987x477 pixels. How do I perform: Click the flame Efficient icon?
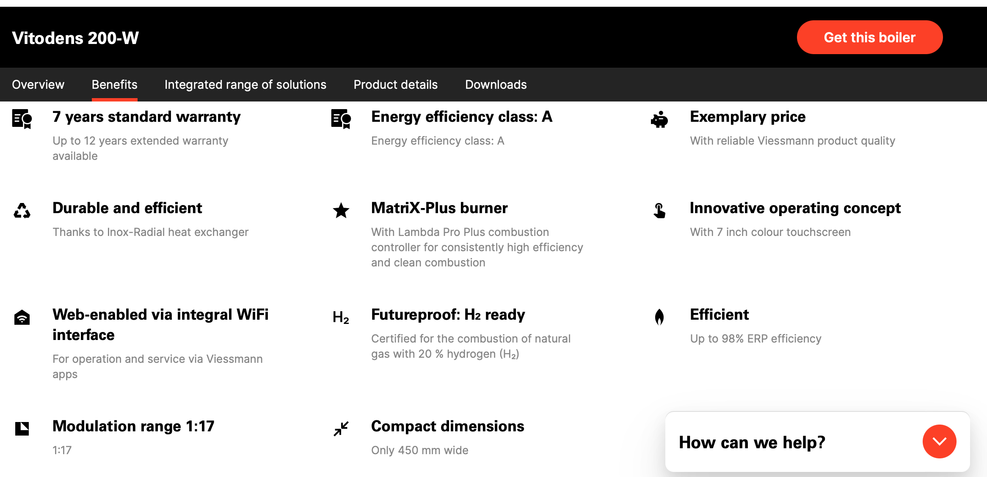point(659,317)
